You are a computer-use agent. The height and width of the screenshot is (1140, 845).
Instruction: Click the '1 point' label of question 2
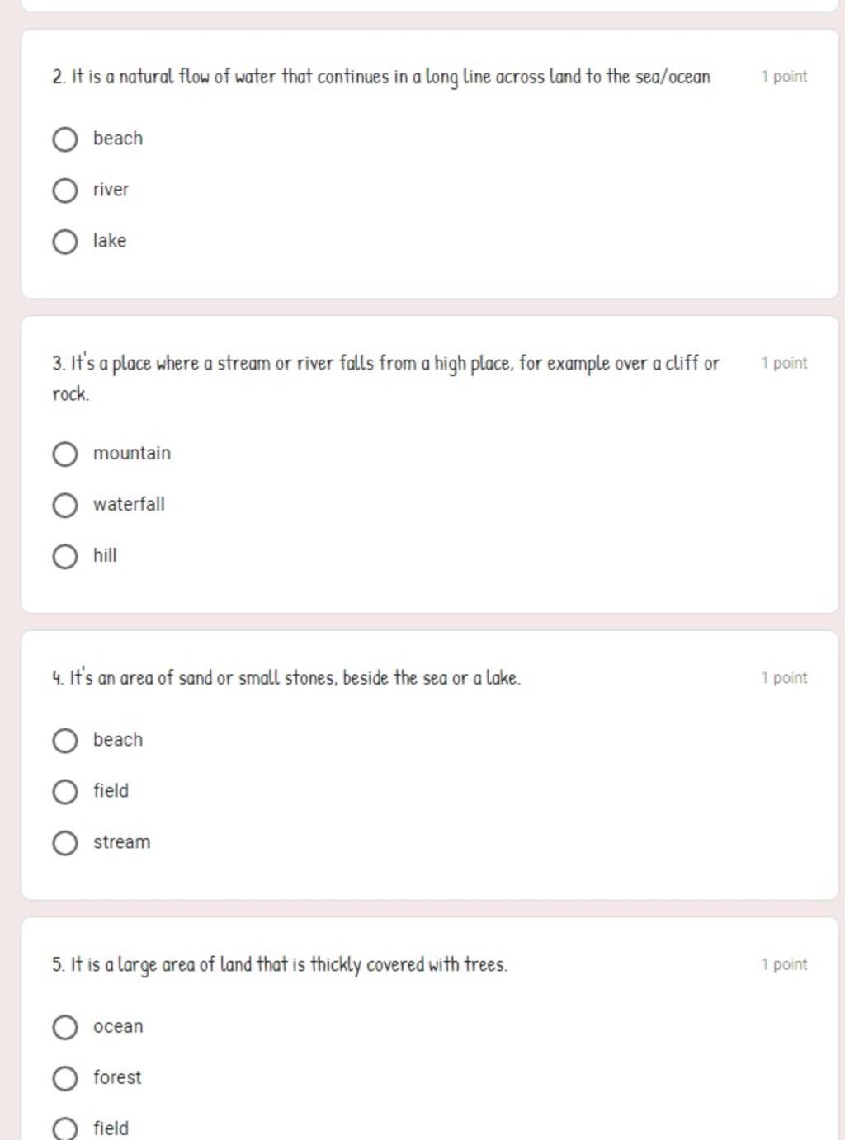point(784,77)
